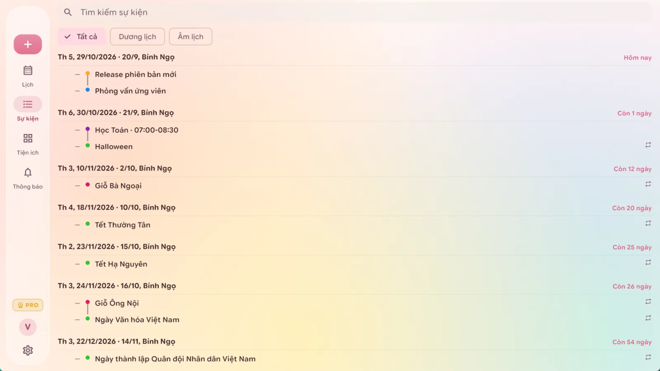Open the Tiện ích utilities grid
This screenshot has width=660, height=371.
28,144
